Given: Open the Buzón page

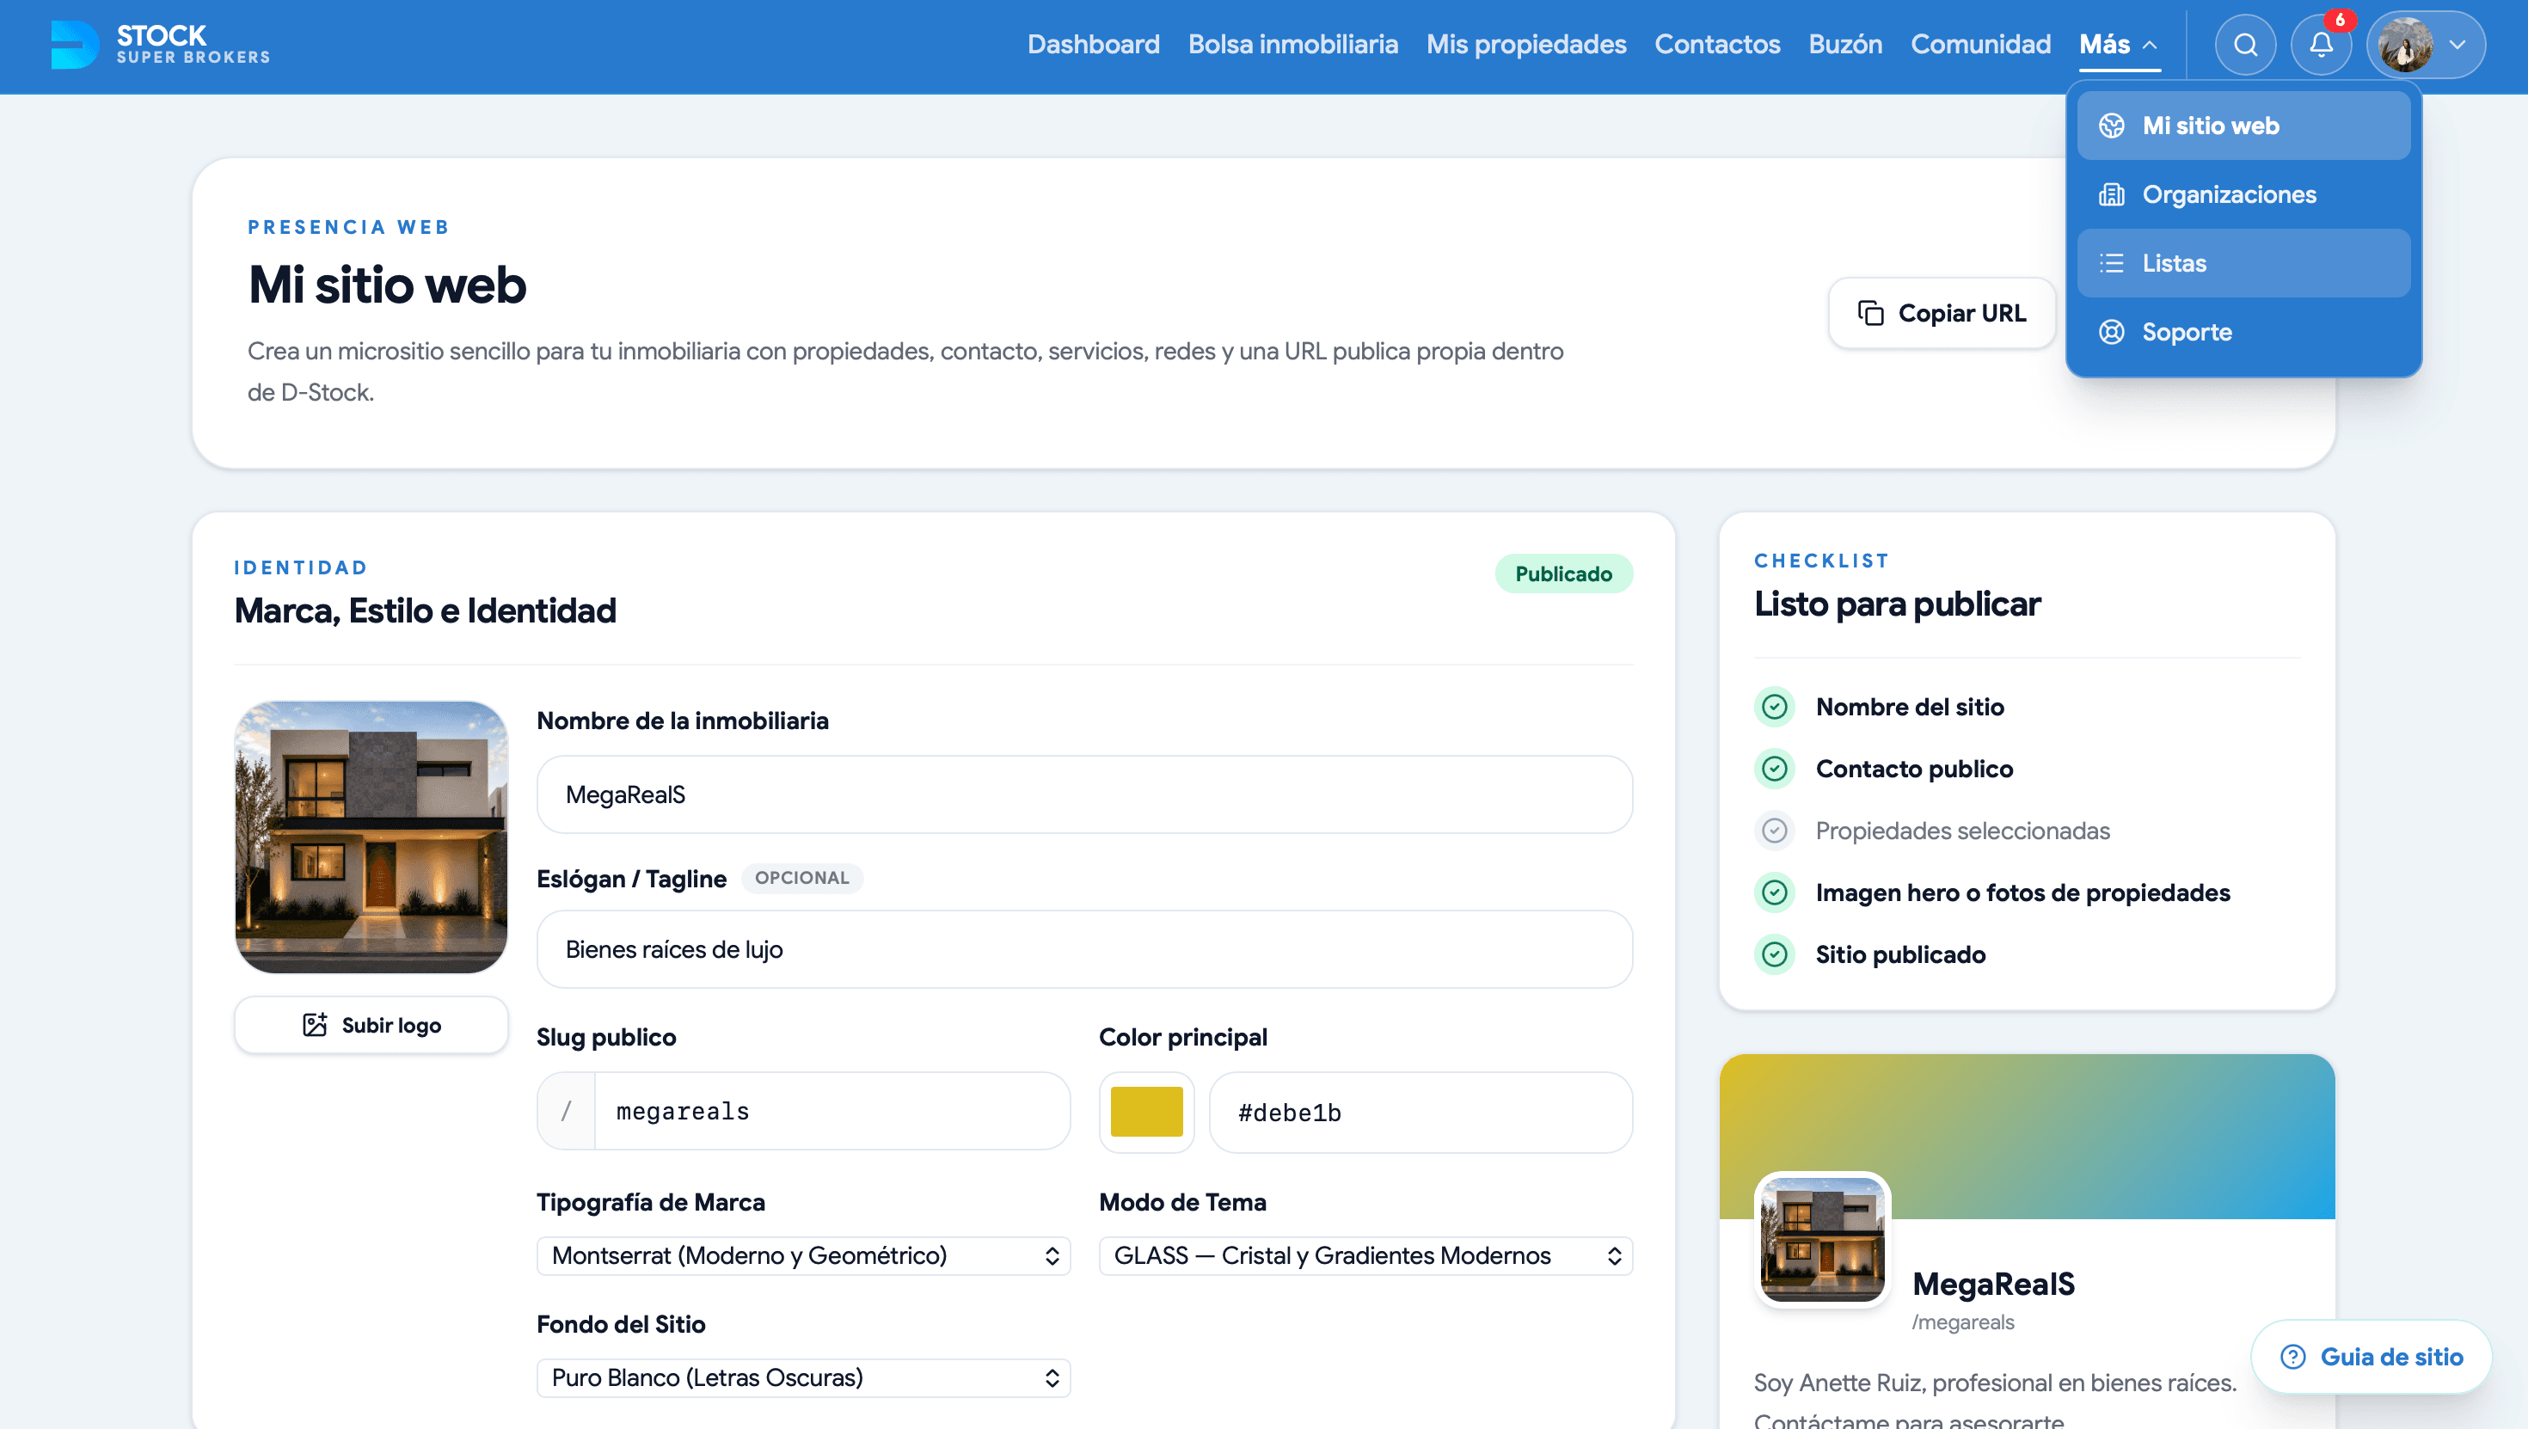Looking at the screenshot, I should 1845,44.
